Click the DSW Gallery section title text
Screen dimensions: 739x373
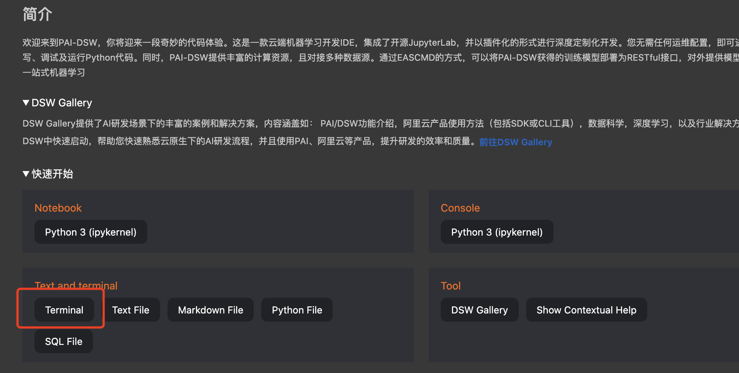pos(62,103)
